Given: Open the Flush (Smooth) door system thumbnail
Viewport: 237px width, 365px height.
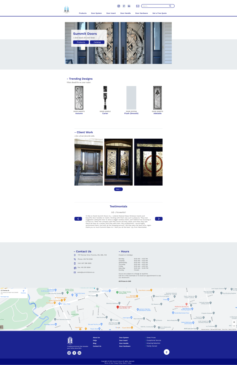Looking at the screenshot, I should tap(131, 98).
